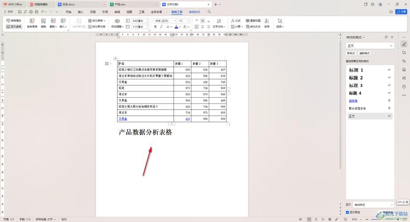This screenshot has width=410, height=222.
Task: Click the 新样式 new style button
Action: pos(351,53)
